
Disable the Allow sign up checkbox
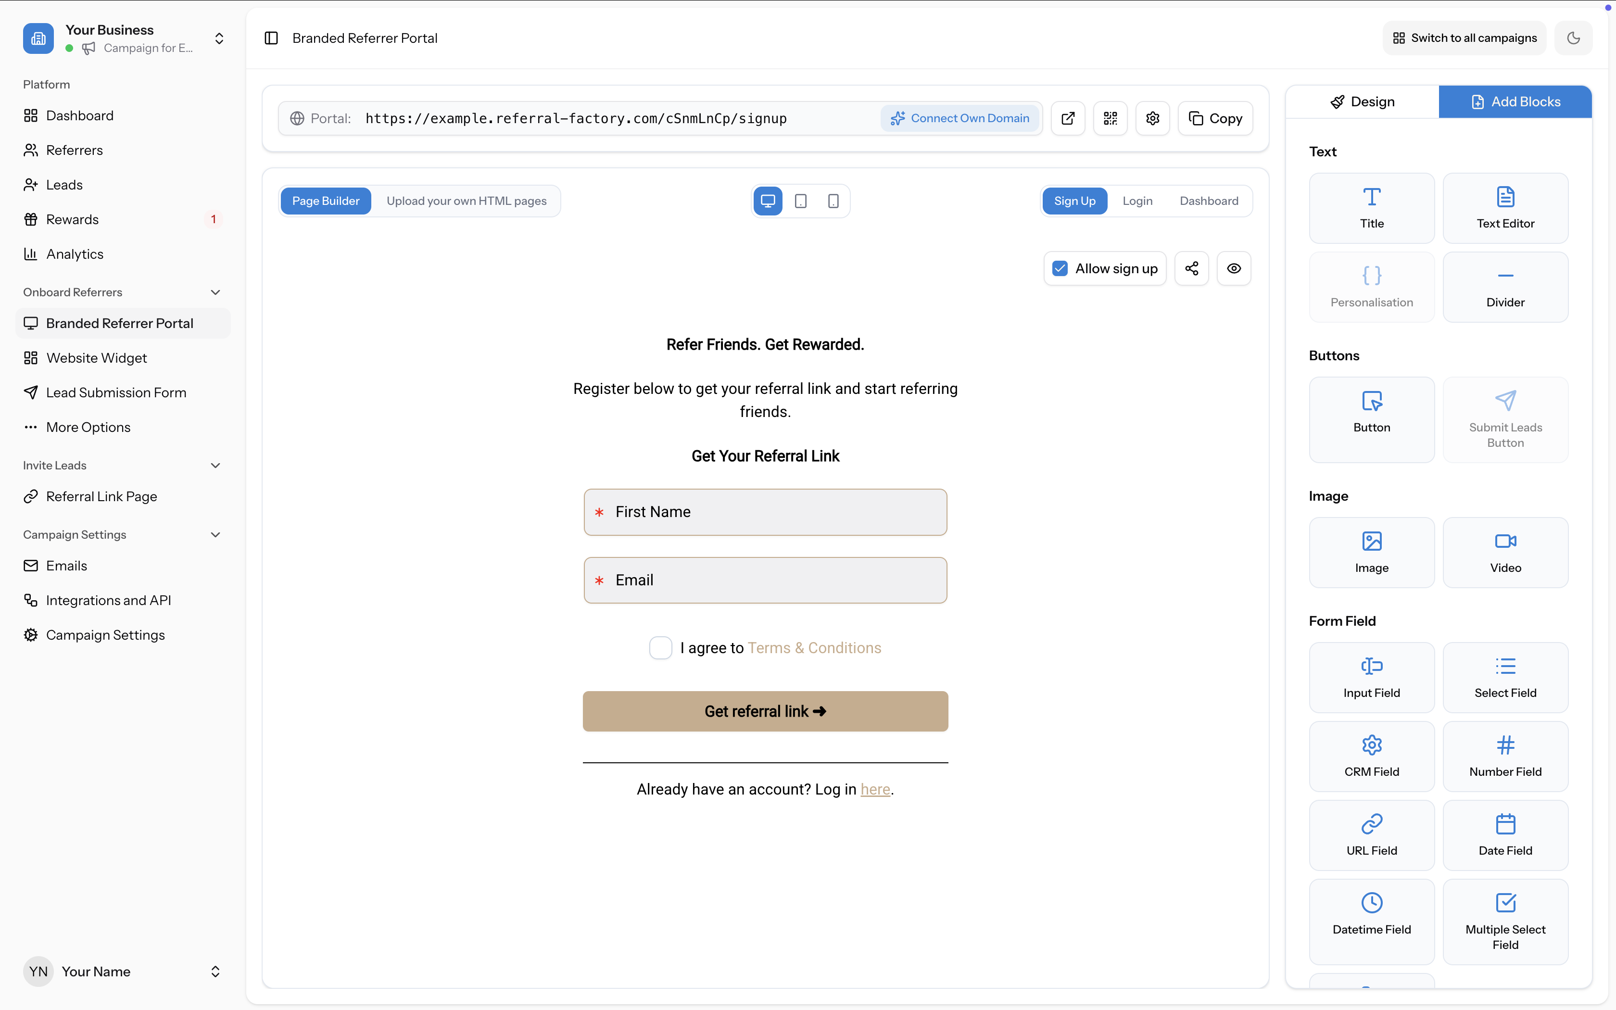click(x=1060, y=268)
